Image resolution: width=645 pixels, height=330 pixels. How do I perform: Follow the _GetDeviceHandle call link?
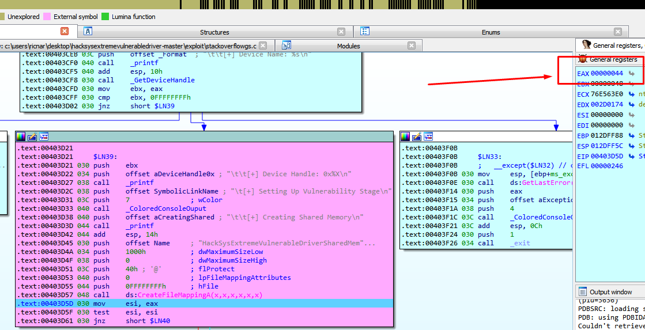click(x=163, y=80)
